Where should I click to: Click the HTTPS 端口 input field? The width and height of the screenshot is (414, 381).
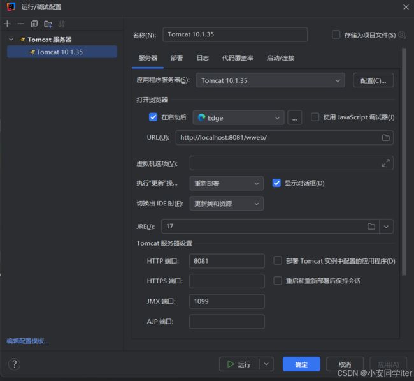pyautogui.click(x=227, y=281)
